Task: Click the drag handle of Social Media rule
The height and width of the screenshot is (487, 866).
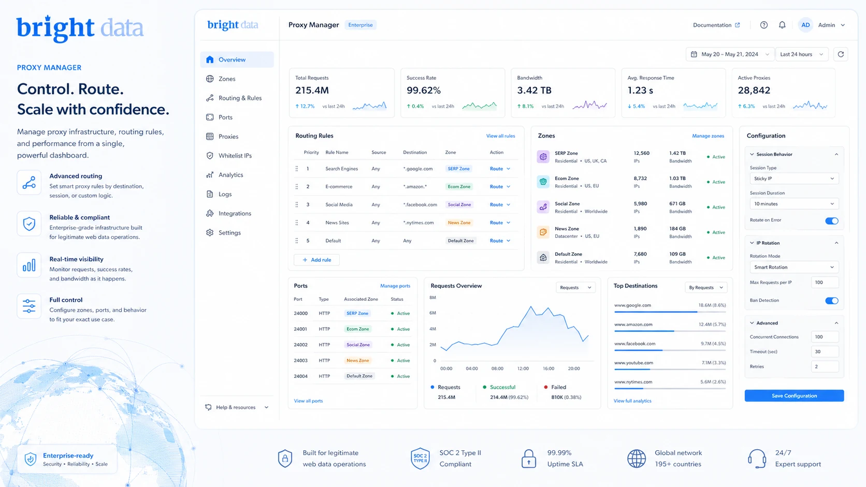Action: coord(297,204)
